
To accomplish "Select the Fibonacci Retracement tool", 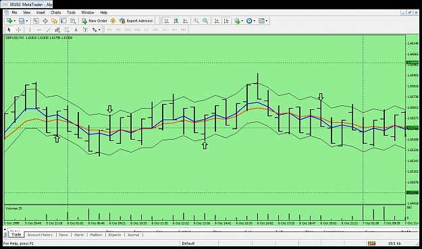I will (66, 30).
